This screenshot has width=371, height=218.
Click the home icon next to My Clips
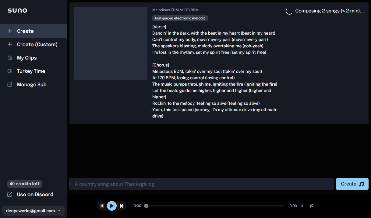10,58
